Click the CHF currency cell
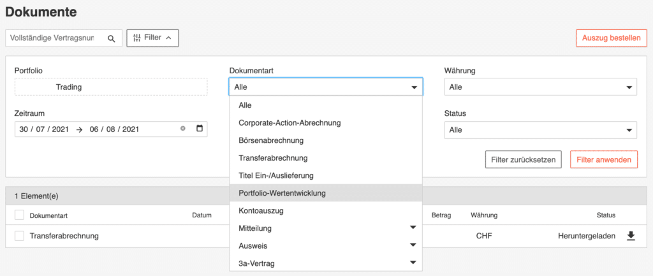This screenshot has width=653, height=276. 484,236
